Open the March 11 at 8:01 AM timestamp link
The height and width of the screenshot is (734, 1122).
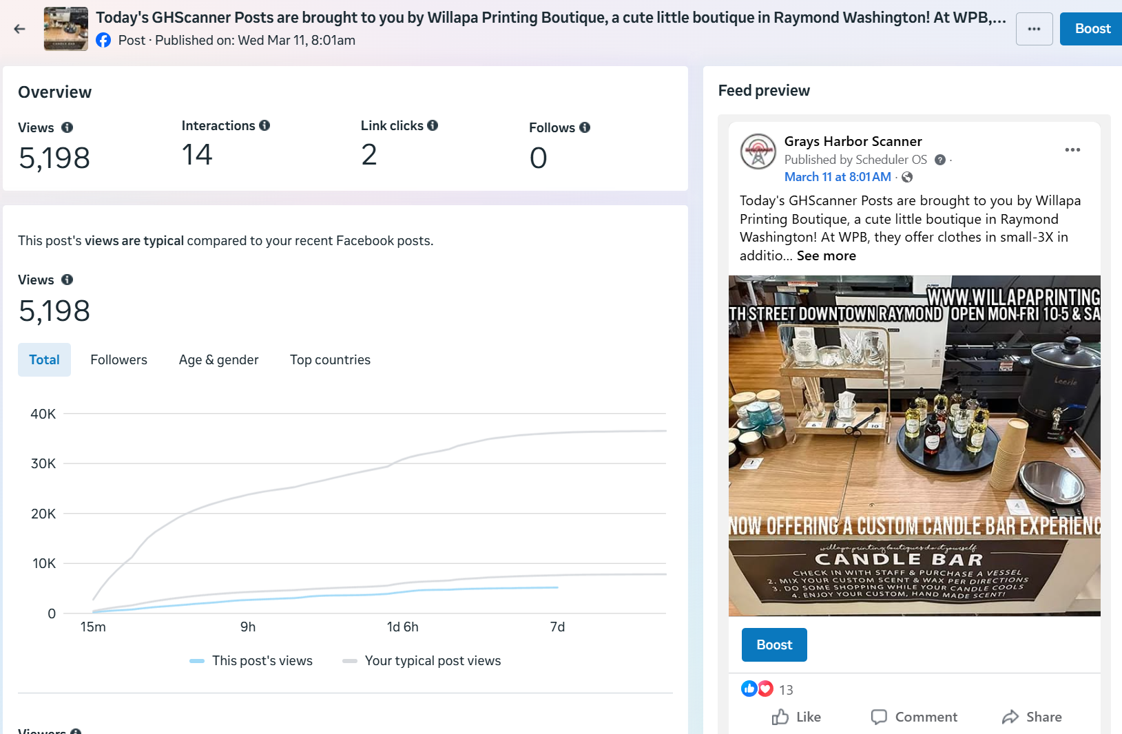click(x=837, y=177)
